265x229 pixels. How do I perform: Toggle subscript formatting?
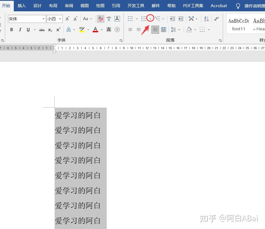(50, 30)
